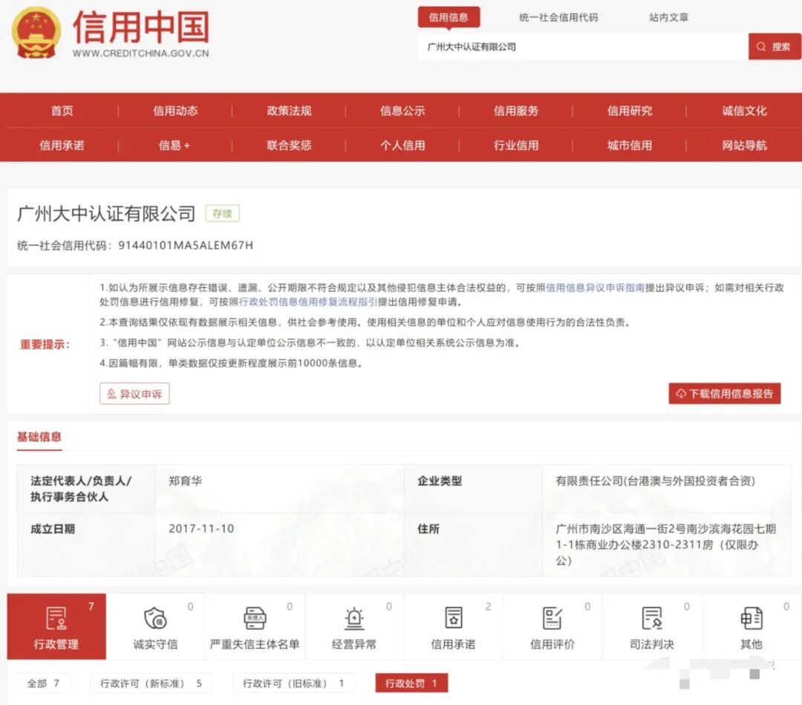Choose the 全部 filter option
The width and height of the screenshot is (802, 705).
pyautogui.click(x=42, y=683)
